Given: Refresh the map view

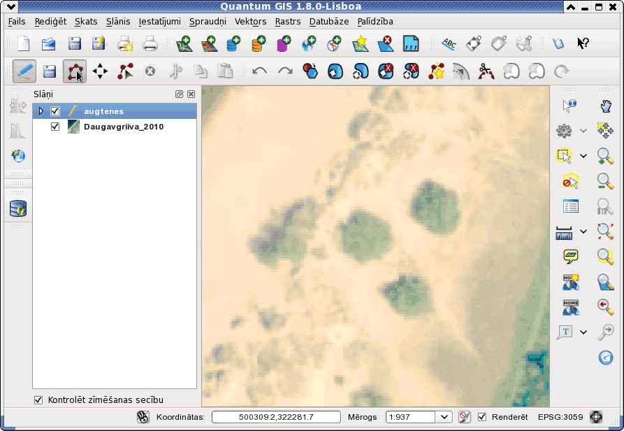Looking at the screenshot, I should pos(605,358).
